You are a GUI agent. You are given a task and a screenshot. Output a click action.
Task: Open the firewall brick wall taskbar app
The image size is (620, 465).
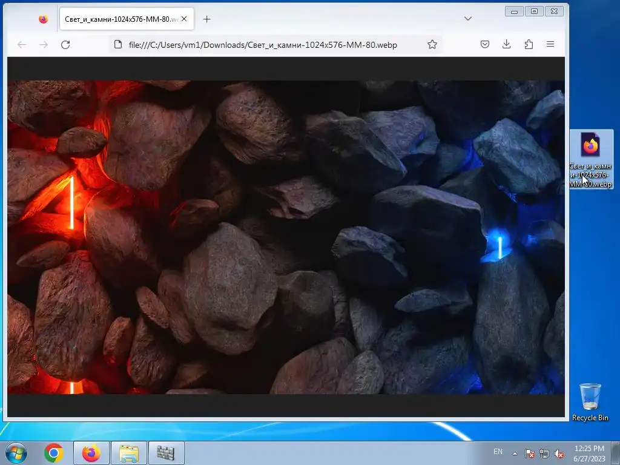(166, 453)
